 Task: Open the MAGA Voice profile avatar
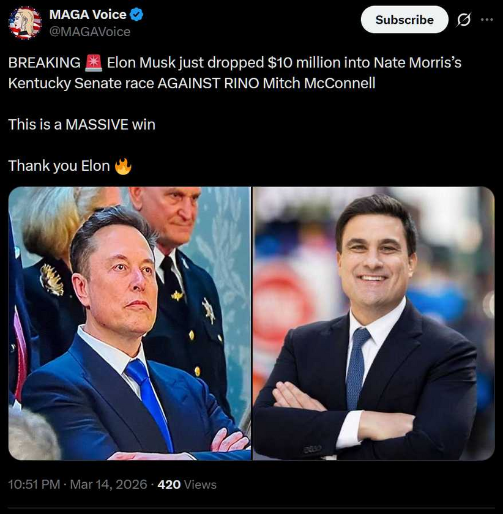click(25, 23)
